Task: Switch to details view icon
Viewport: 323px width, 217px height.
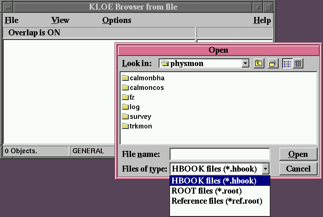Action: (x=298, y=63)
